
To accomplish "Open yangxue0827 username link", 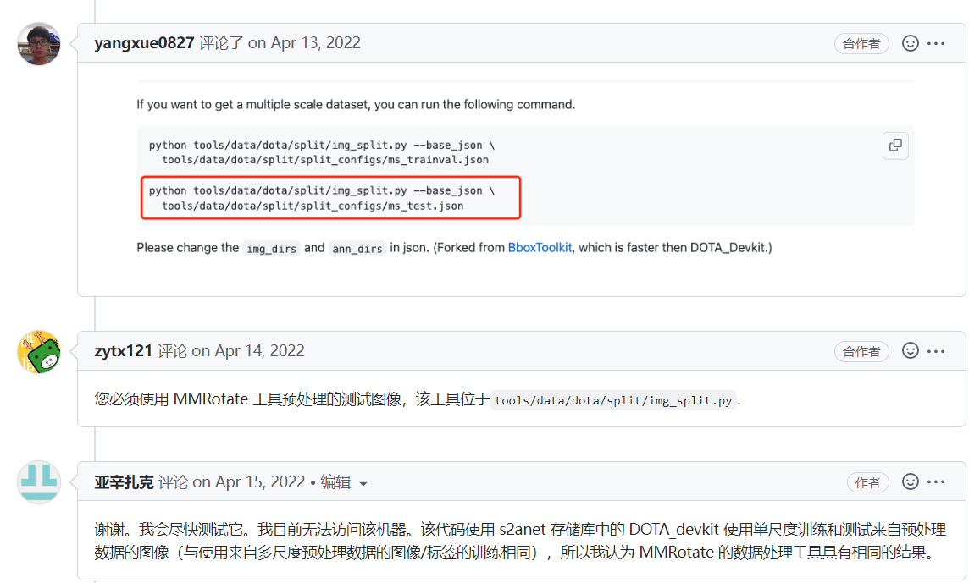I will pos(144,43).
